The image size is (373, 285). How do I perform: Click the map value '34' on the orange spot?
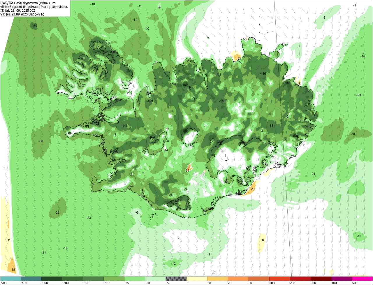pos(187,170)
